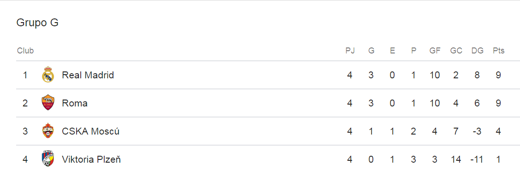Click the E draws column header

pyautogui.click(x=392, y=51)
